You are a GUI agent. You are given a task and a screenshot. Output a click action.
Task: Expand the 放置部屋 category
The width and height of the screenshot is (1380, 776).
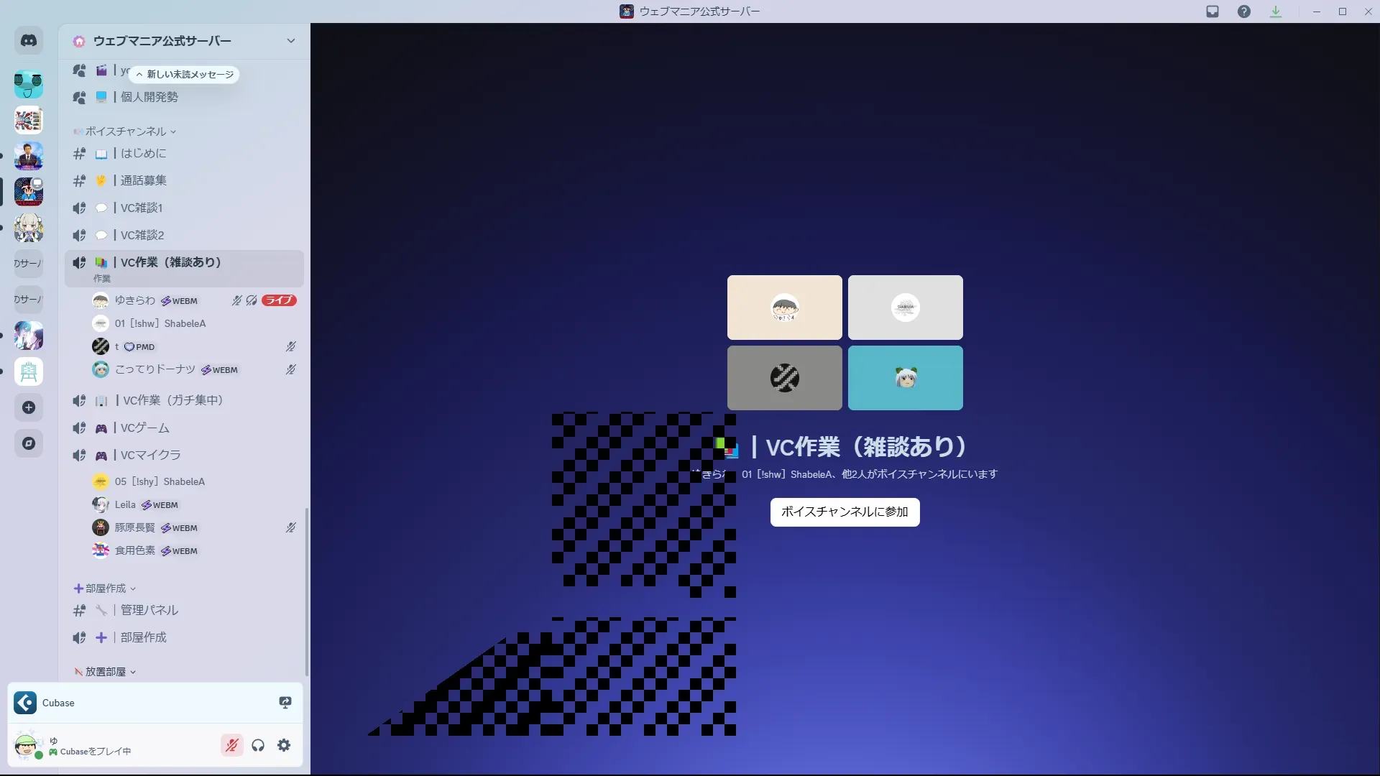tap(106, 672)
